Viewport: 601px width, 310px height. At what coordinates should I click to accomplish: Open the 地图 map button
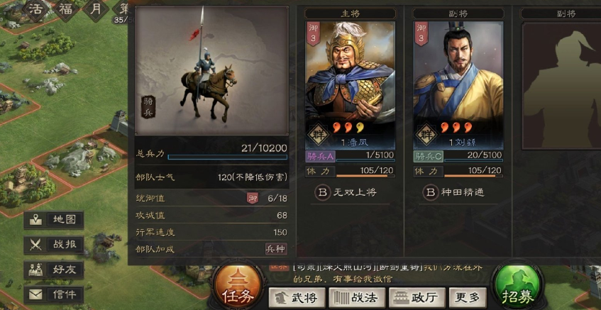coord(54,220)
